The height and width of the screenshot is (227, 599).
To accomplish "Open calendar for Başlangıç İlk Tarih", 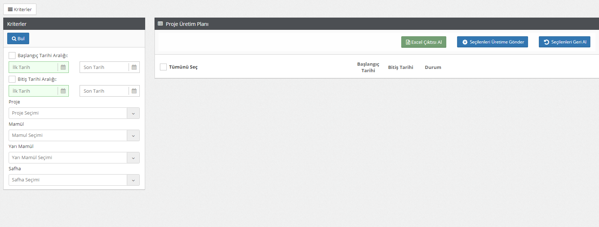I will pyautogui.click(x=63, y=68).
